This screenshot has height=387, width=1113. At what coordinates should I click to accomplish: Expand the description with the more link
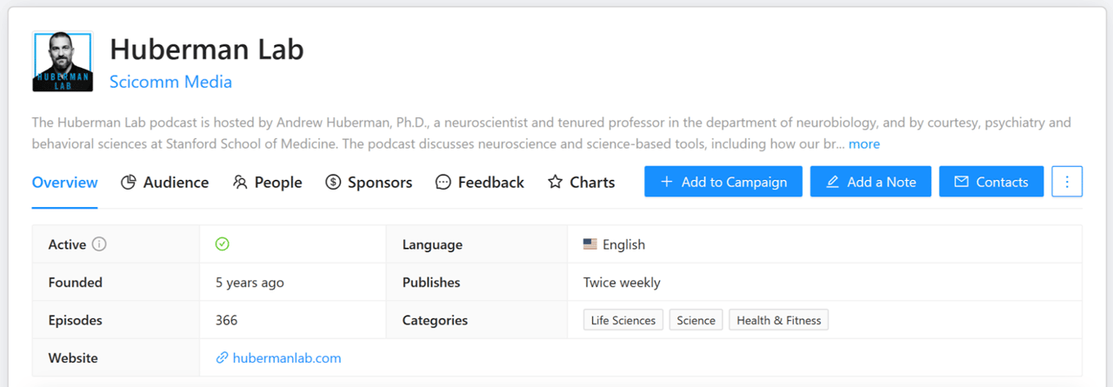tap(864, 143)
